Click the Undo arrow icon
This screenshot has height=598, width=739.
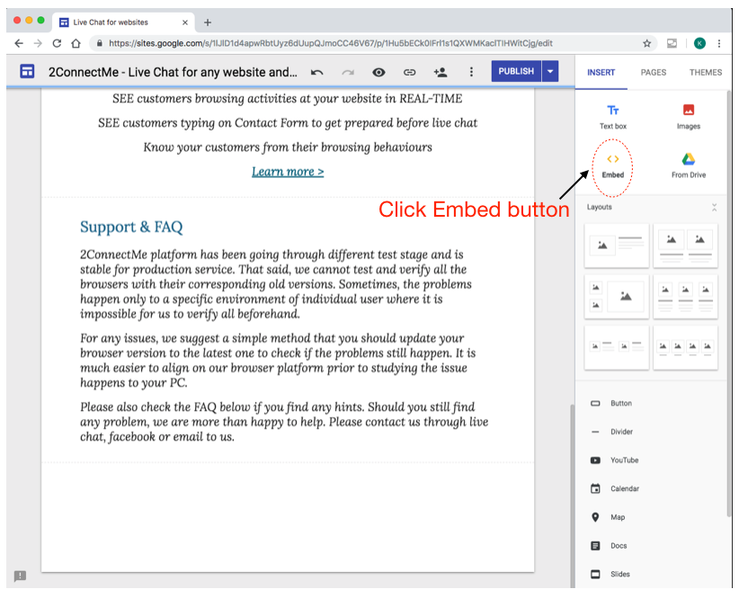[x=316, y=72]
